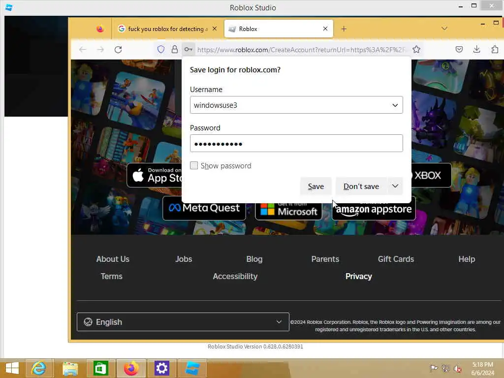Close the Roblox tab
The width and height of the screenshot is (504, 378).
click(x=325, y=29)
